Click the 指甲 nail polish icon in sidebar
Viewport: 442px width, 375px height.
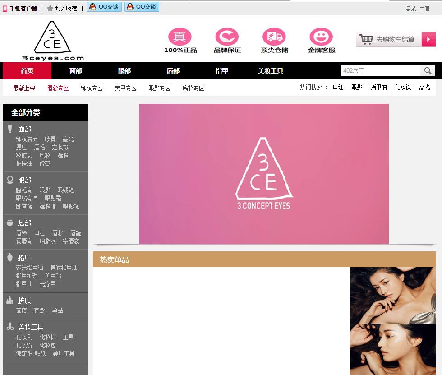tap(10, 257)
